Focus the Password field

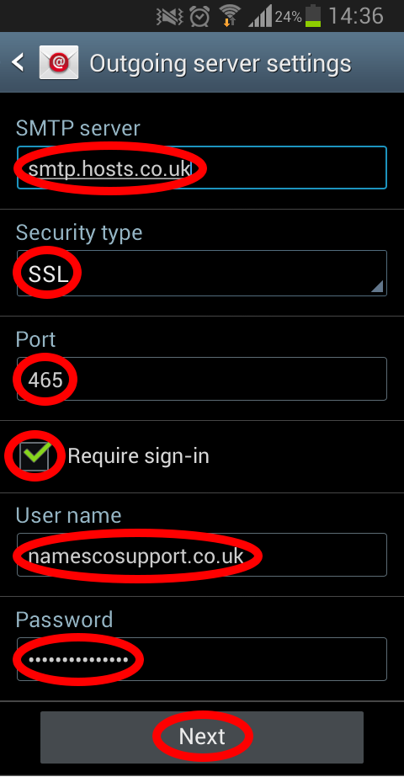point(202,659)
